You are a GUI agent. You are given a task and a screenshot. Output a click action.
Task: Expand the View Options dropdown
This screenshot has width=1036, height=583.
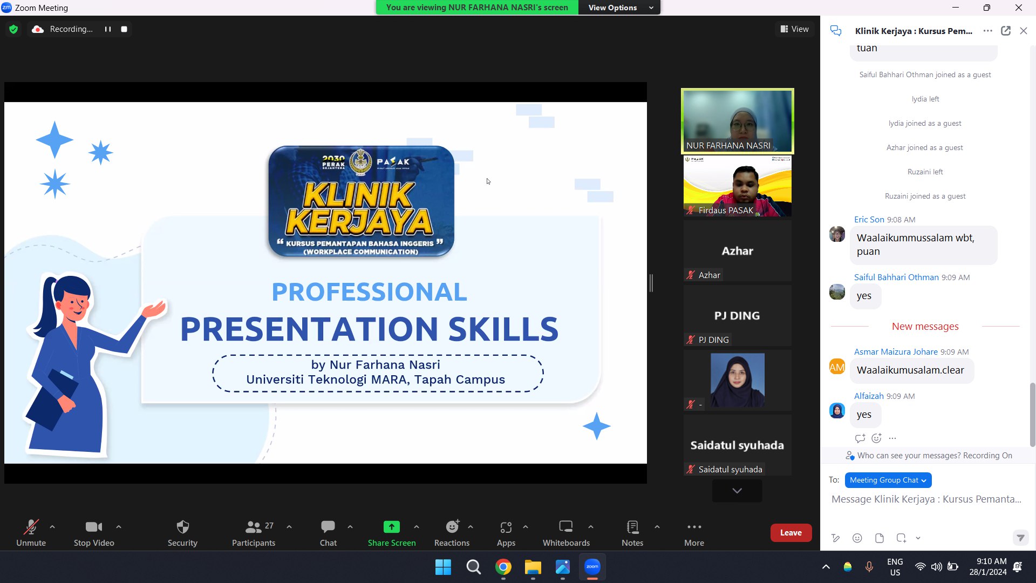619,8
